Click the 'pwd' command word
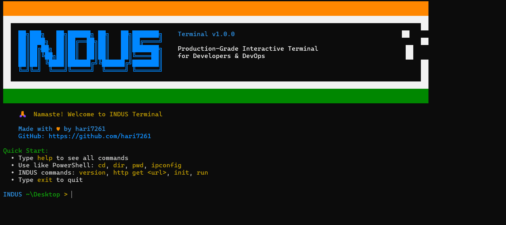The width and height of the screenshot is (506, 225). (x=138, y=165)
